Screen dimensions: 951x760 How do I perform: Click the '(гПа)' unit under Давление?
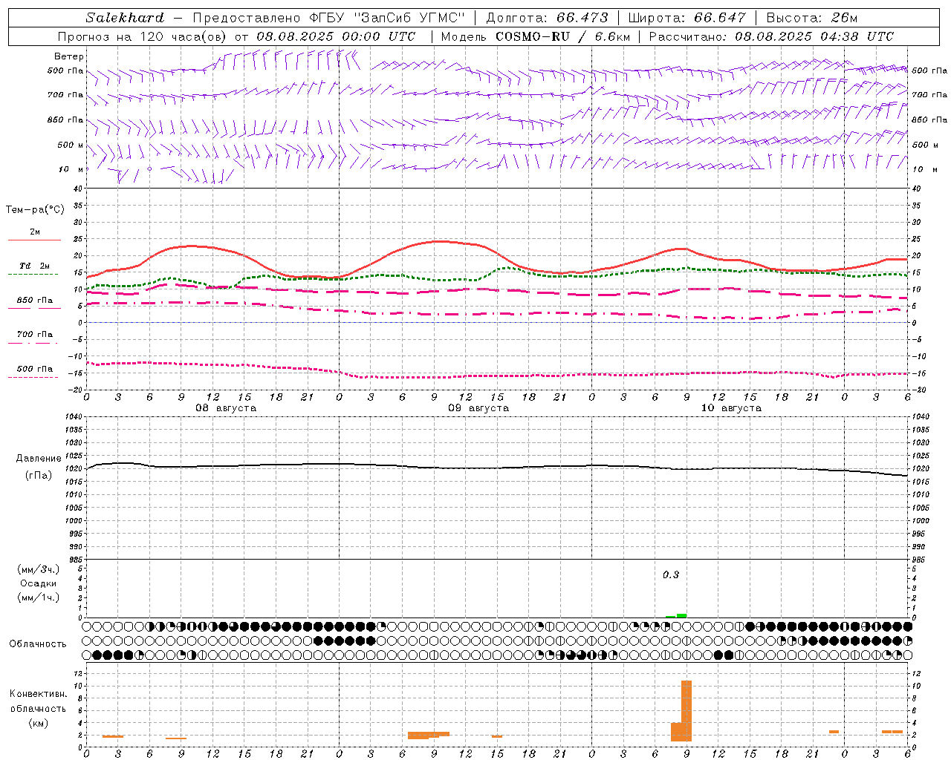[39, 476]
